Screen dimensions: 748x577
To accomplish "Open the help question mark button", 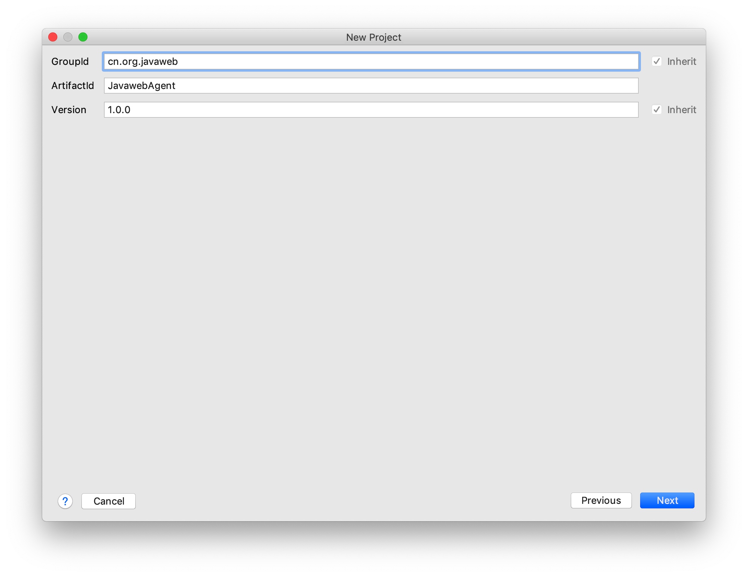I will [x=65, y=501].
